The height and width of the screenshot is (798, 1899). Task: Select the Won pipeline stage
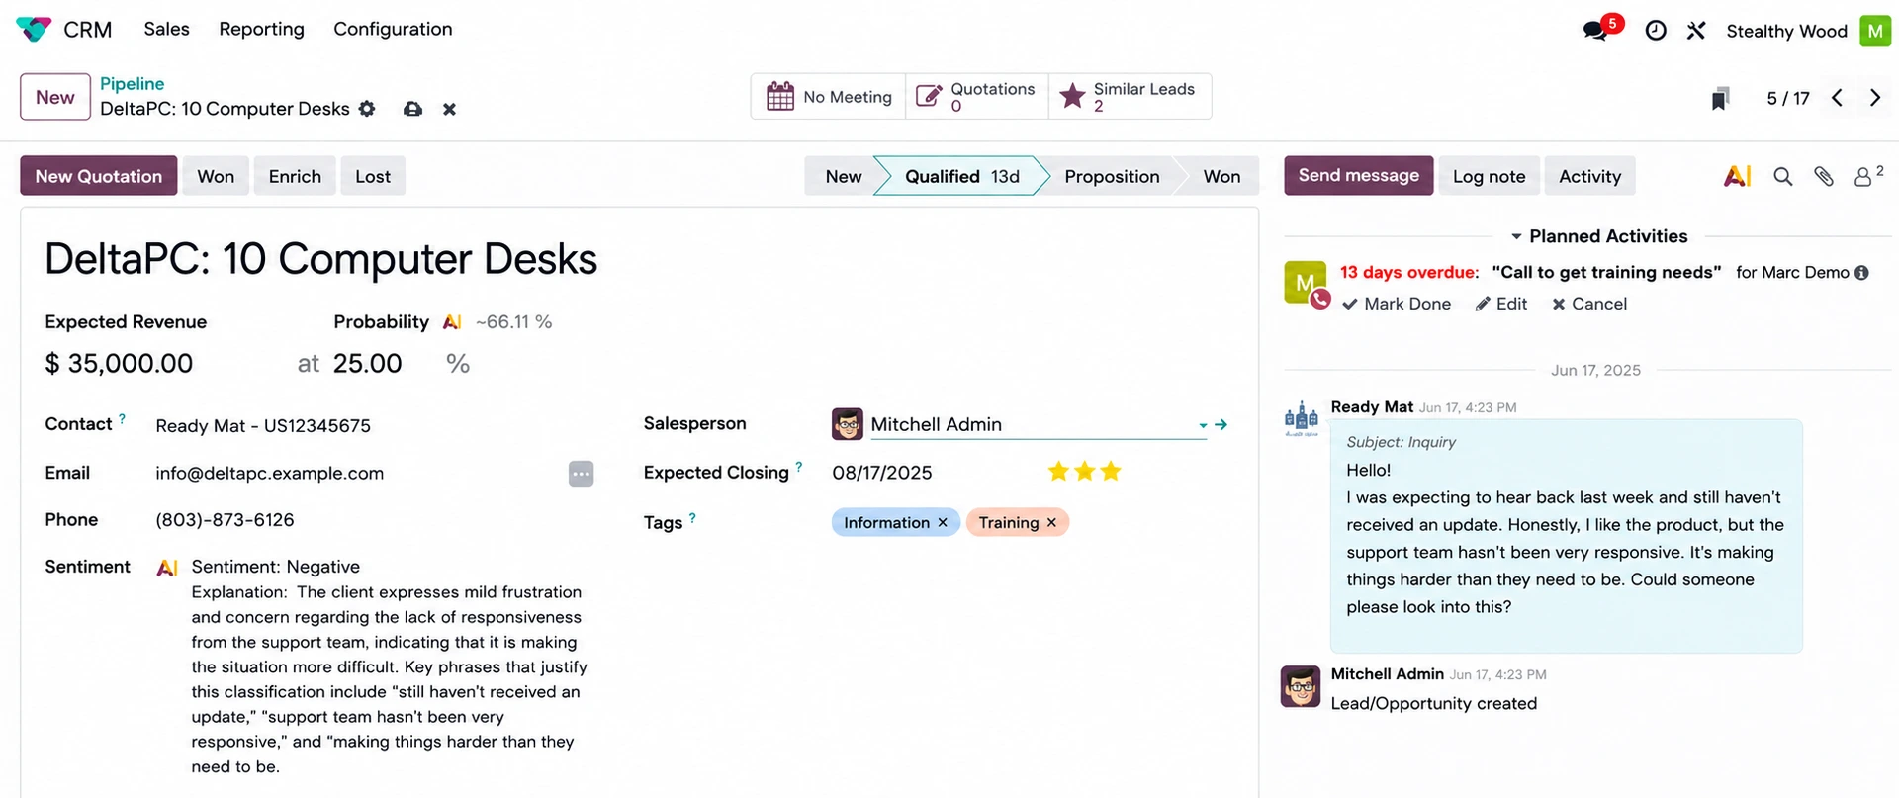pos(1221,176)
